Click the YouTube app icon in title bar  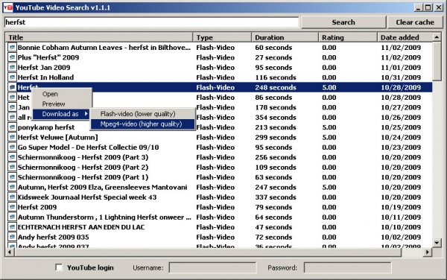point(8,7)
